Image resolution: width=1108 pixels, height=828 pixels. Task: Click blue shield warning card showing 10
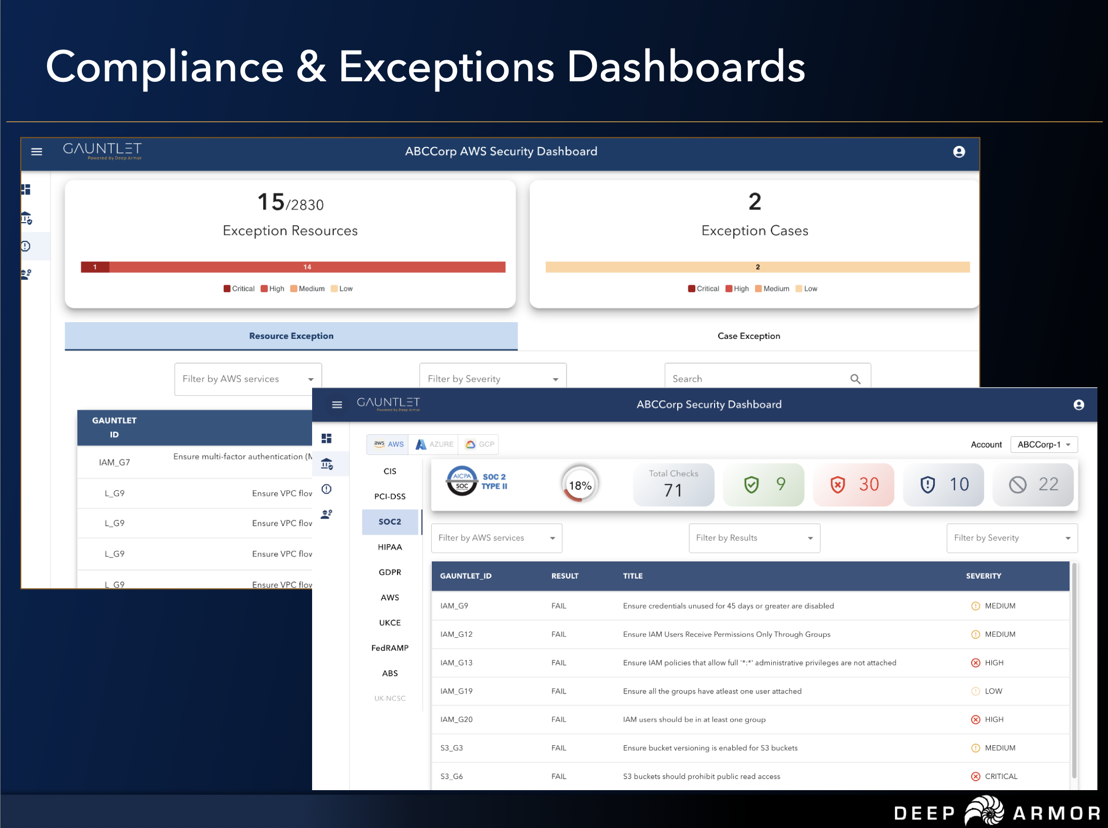point(943,485)
